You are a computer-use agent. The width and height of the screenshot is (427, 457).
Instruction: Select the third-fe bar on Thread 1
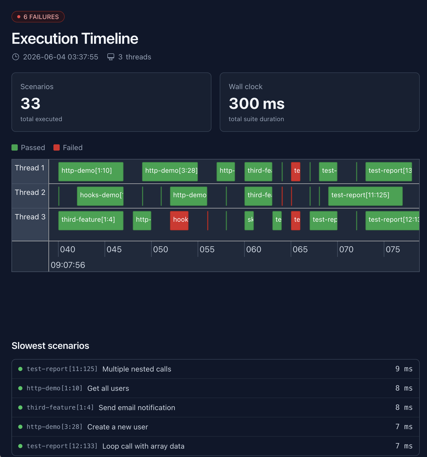pyautogui.click(x=258, y=171)
